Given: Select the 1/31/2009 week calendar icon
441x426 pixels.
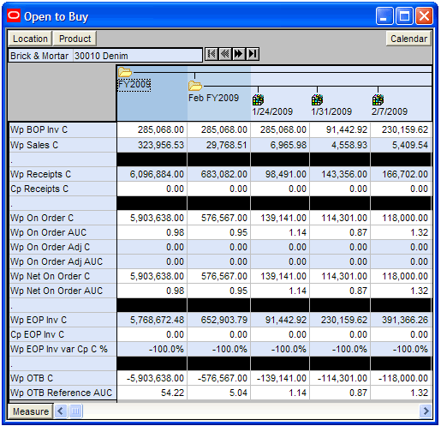Looking at the screenshot, I should pos(317,100).
